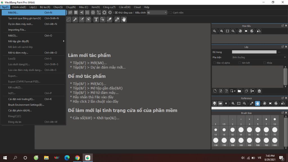
Task: Open Công cụ(T) menu
Action: point(109,7)
